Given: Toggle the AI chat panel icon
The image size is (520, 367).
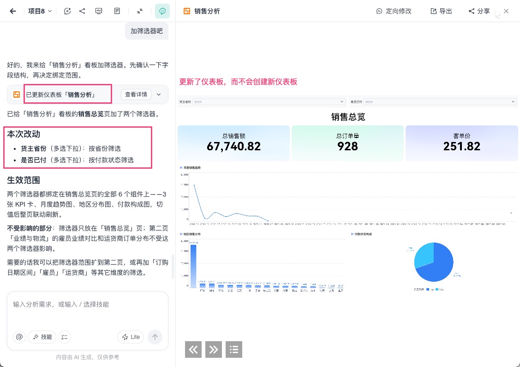Looking at the screenshot, I should [x=162, y=11].
